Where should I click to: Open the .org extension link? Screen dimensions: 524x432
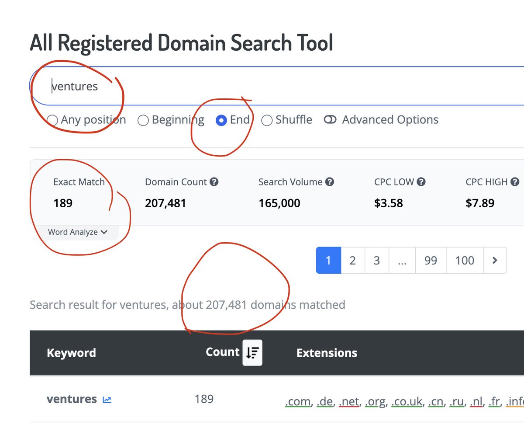(376, 401)
